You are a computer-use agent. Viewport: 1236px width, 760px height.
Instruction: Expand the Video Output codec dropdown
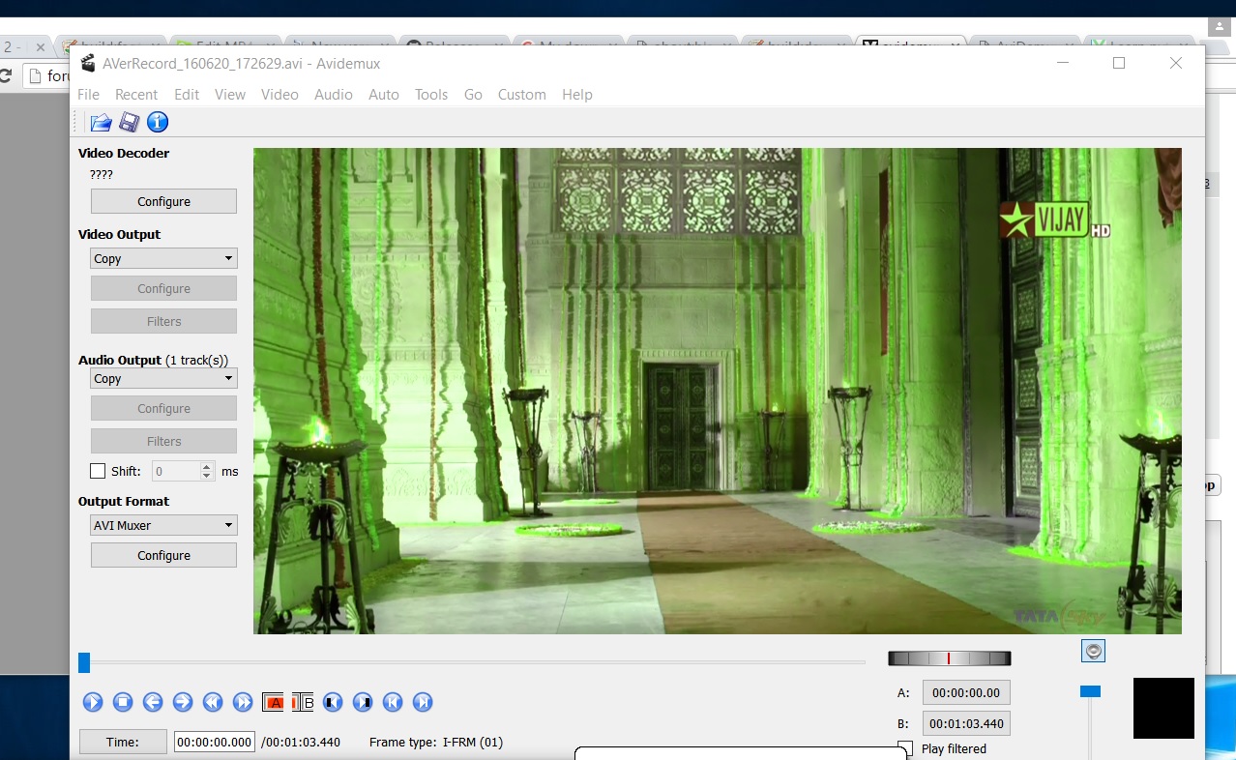pos(163,258)
